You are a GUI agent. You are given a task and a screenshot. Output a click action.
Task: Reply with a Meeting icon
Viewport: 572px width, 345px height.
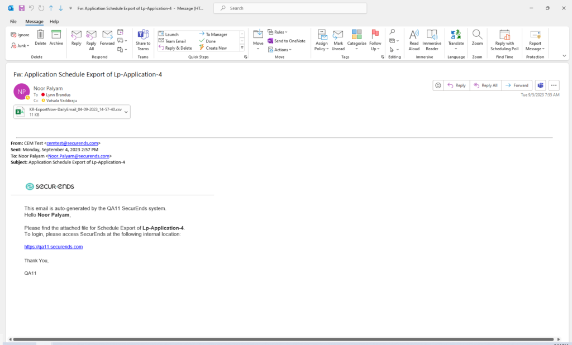click(x=121, y=32)
